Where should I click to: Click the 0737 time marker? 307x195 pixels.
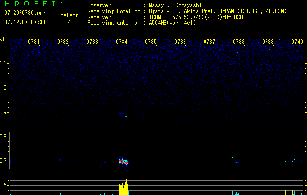209,42
